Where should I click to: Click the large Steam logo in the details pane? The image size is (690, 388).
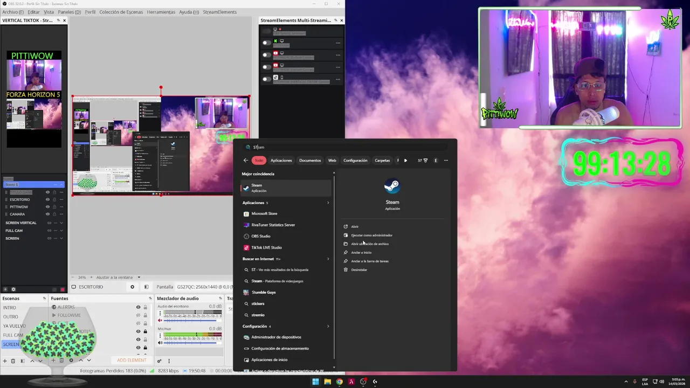392,186
